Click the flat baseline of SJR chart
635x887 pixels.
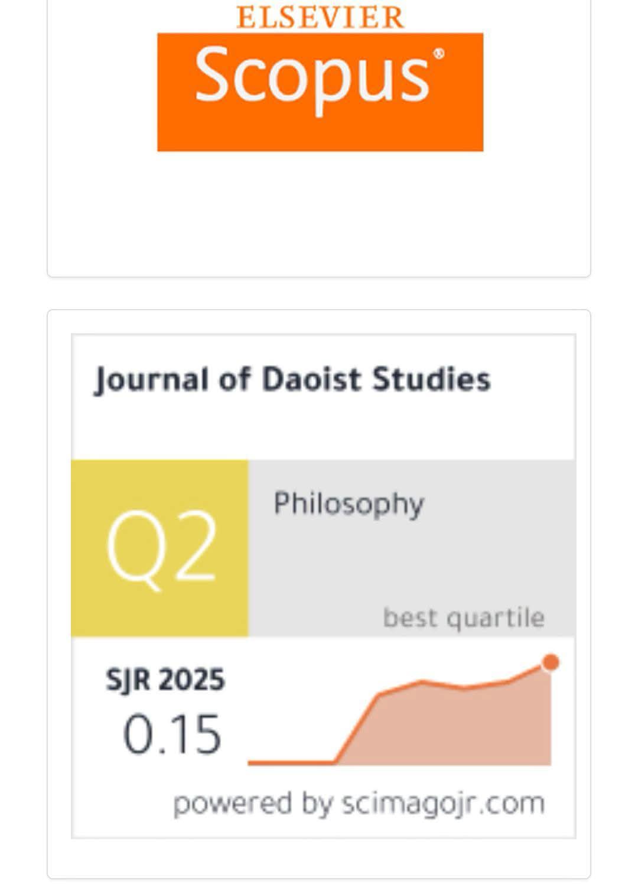click(x=292, y=762)
